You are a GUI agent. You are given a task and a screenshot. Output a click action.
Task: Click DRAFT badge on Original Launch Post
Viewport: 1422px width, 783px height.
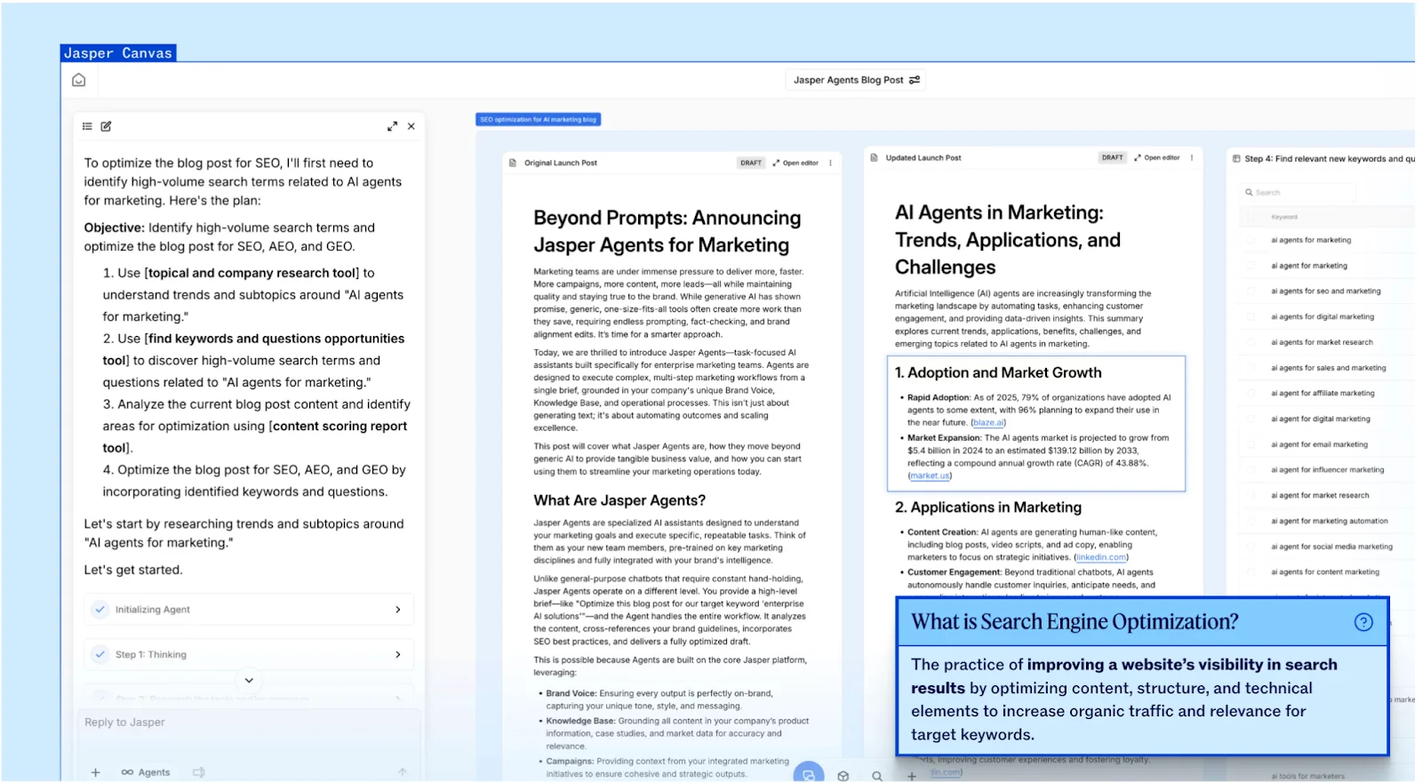click(x=751, y=163)
